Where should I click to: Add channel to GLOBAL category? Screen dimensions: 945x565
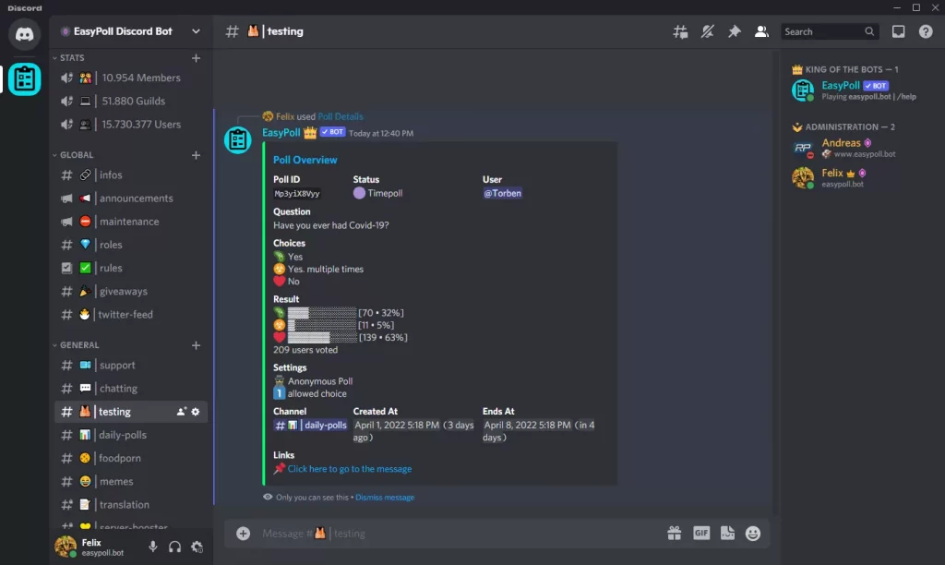[x=196, y=155]
